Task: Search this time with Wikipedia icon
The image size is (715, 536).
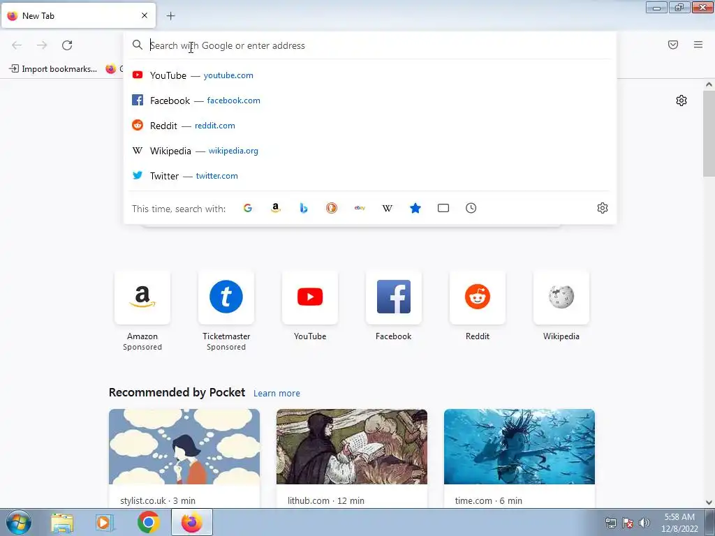Action: point(387,208)
